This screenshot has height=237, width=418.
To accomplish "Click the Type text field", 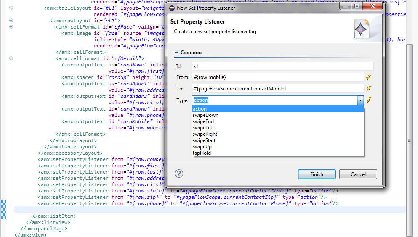I will click(274, 100).
